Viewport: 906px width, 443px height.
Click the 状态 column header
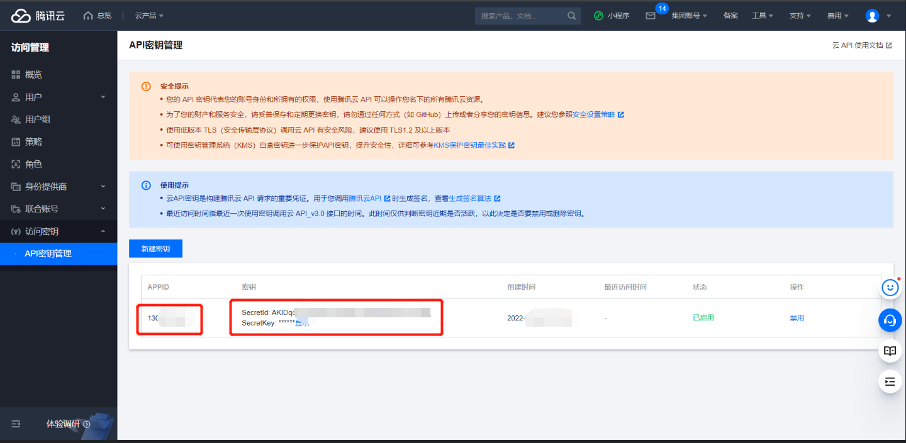point(700,287)
